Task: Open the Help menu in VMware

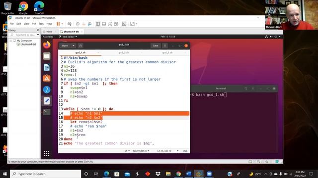Action: [x=49, y=24]
